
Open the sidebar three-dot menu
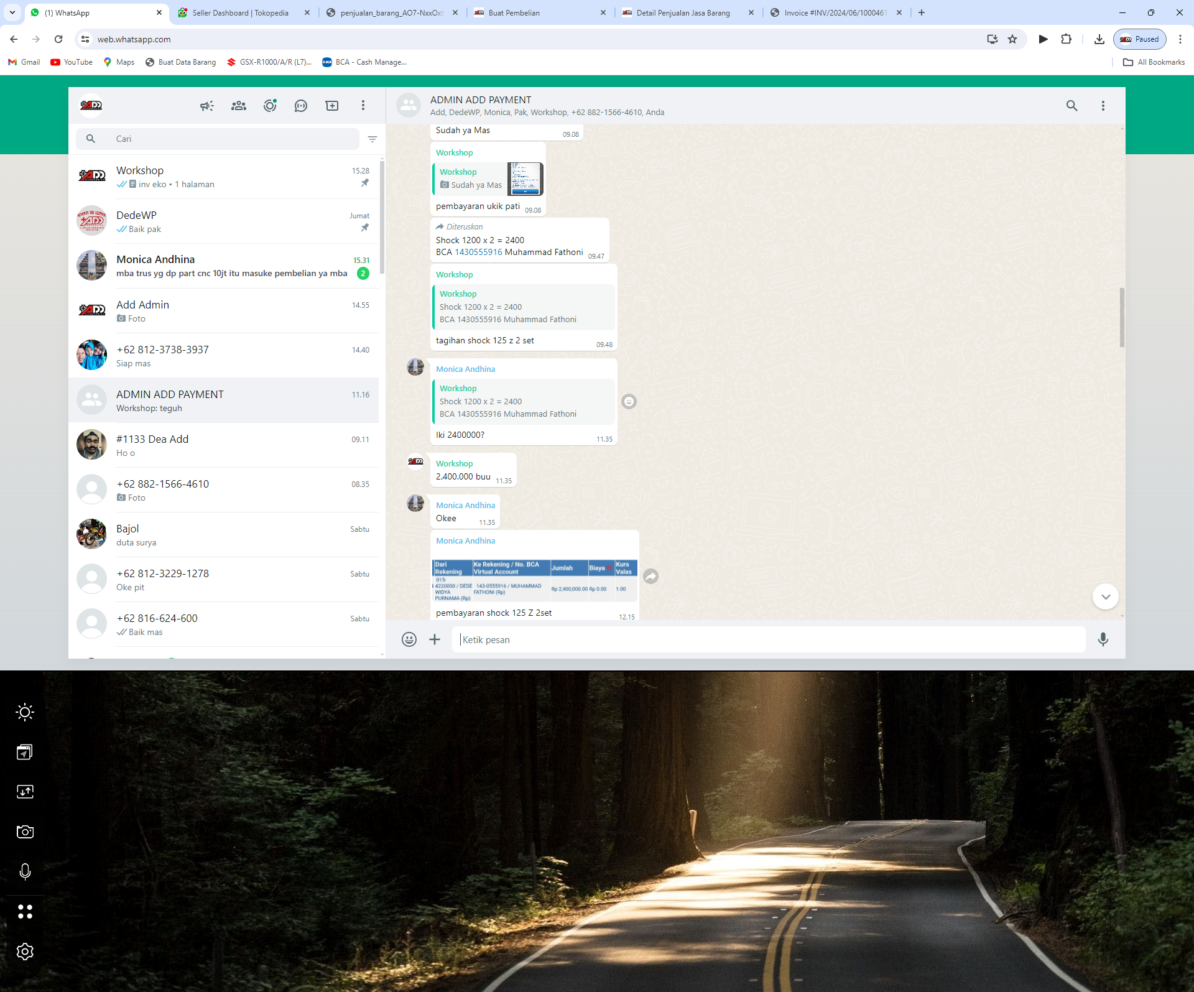pos(363,106)
